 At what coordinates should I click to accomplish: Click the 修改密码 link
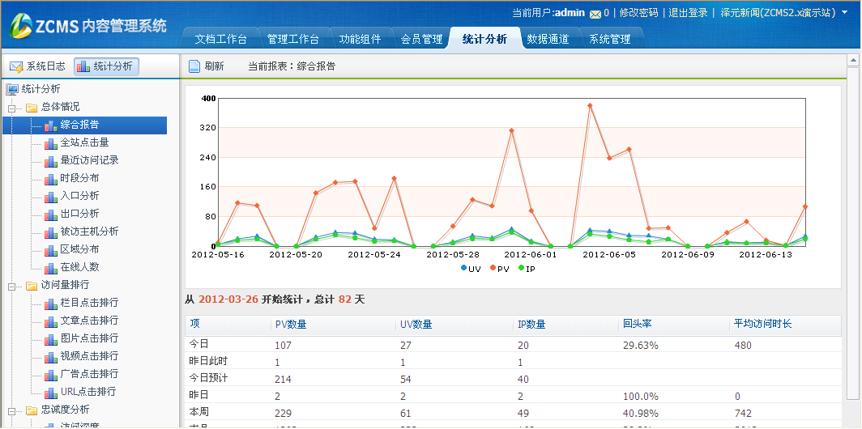click(x=639, y=13)
